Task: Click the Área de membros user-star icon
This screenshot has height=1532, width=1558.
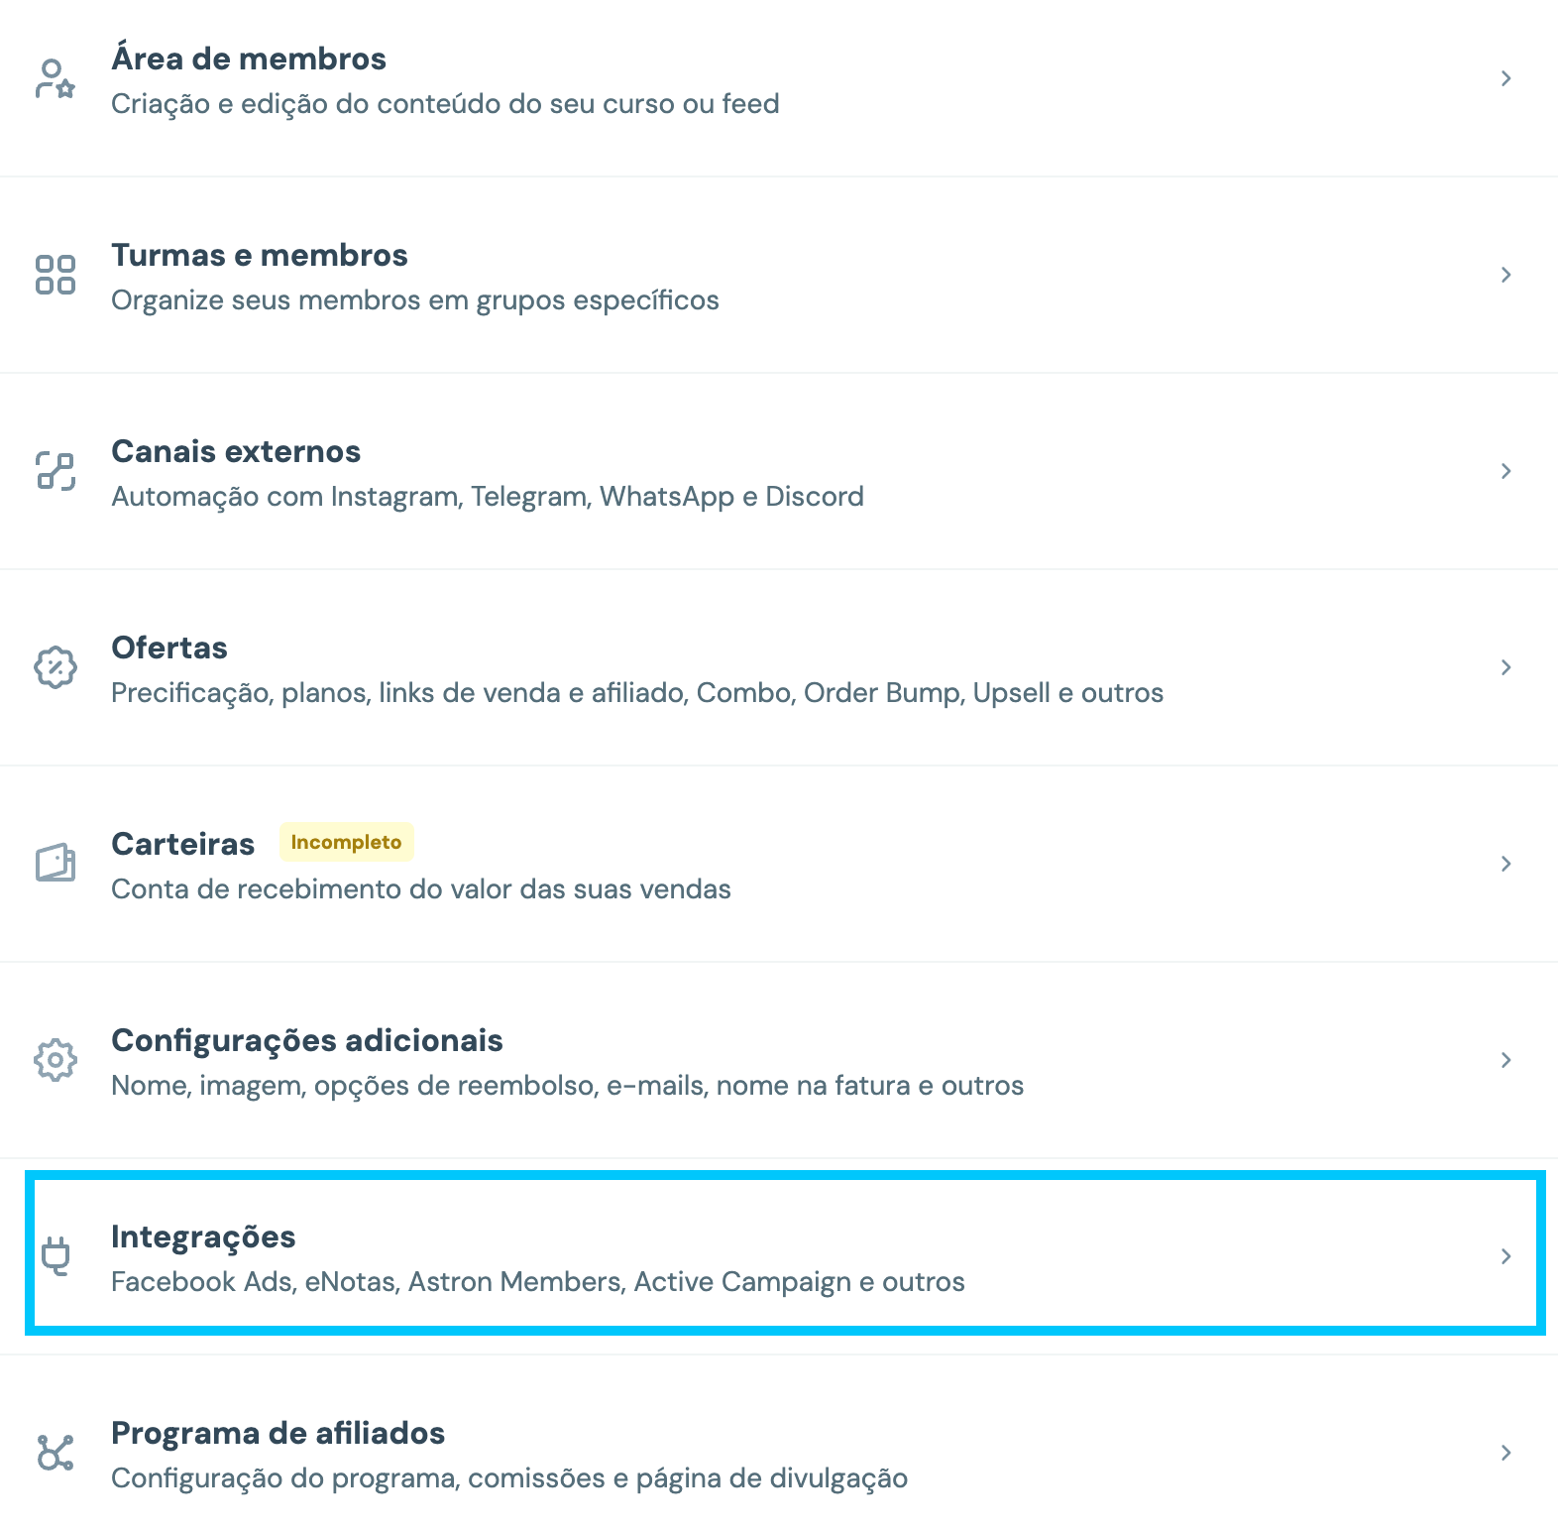Action: [56, 78]
